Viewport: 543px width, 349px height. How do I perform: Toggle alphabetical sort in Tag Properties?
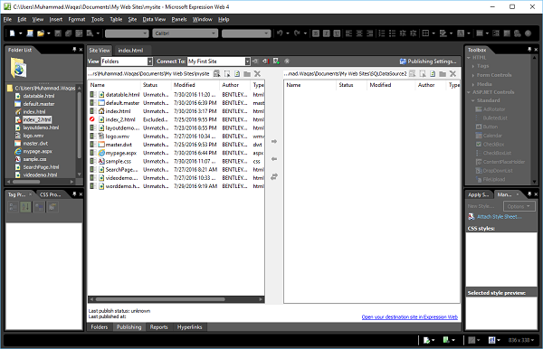25,207
